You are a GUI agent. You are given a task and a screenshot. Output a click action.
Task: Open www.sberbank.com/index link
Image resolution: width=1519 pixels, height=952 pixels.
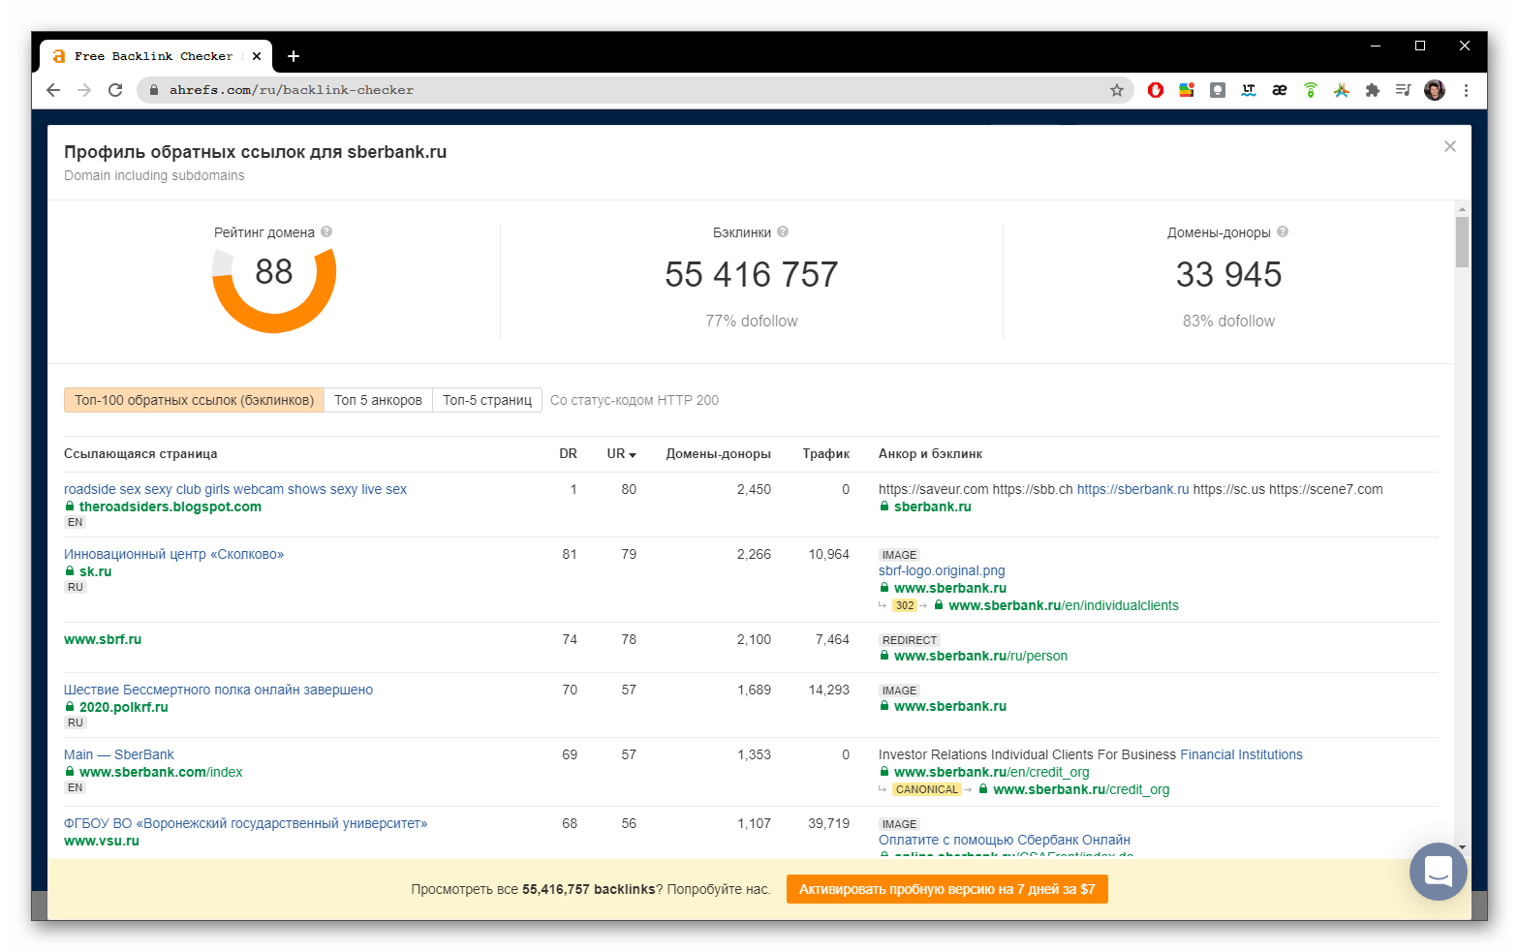pos(161,772)
